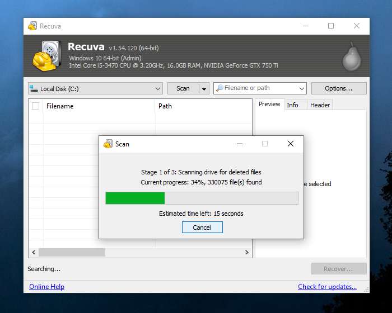Click into the Filename or path field
The image size is (392, 313).
click(x=259, y=88)
